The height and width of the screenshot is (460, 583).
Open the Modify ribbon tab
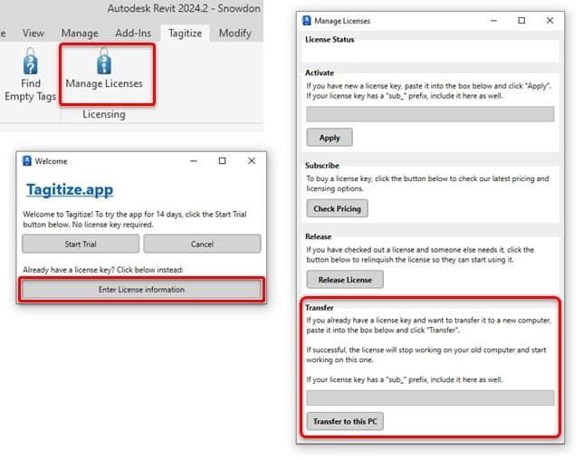pos(235,34)
